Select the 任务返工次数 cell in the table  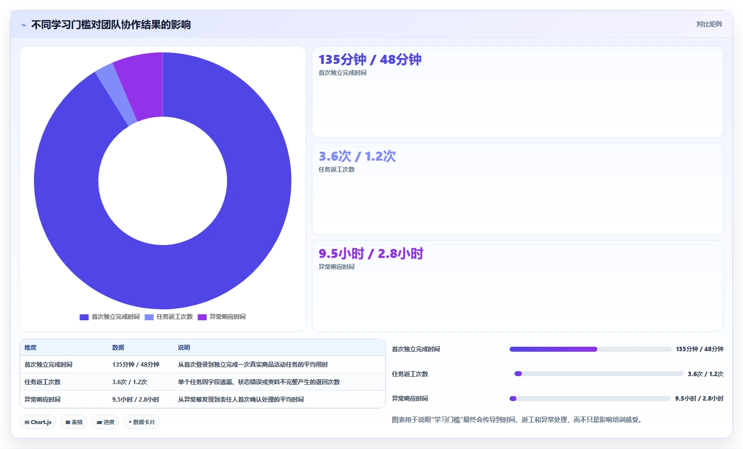[x=42, y=382]
